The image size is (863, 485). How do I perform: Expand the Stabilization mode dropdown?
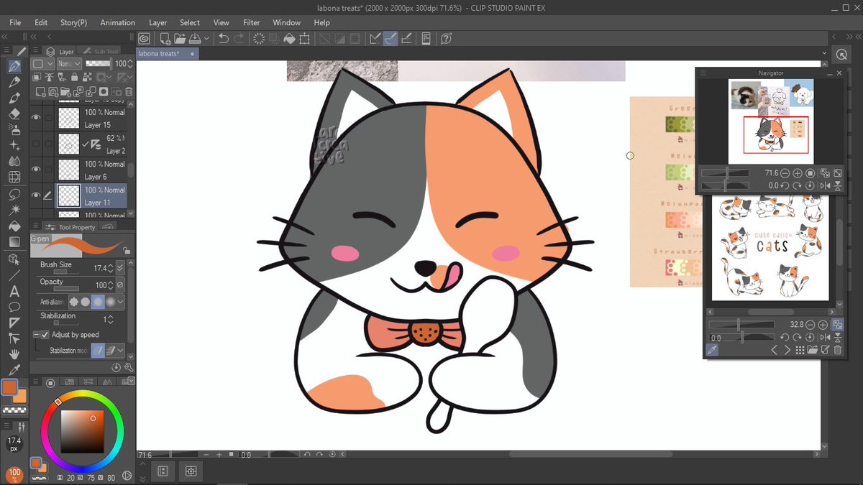pyautogui.click(x=121, y=351)
